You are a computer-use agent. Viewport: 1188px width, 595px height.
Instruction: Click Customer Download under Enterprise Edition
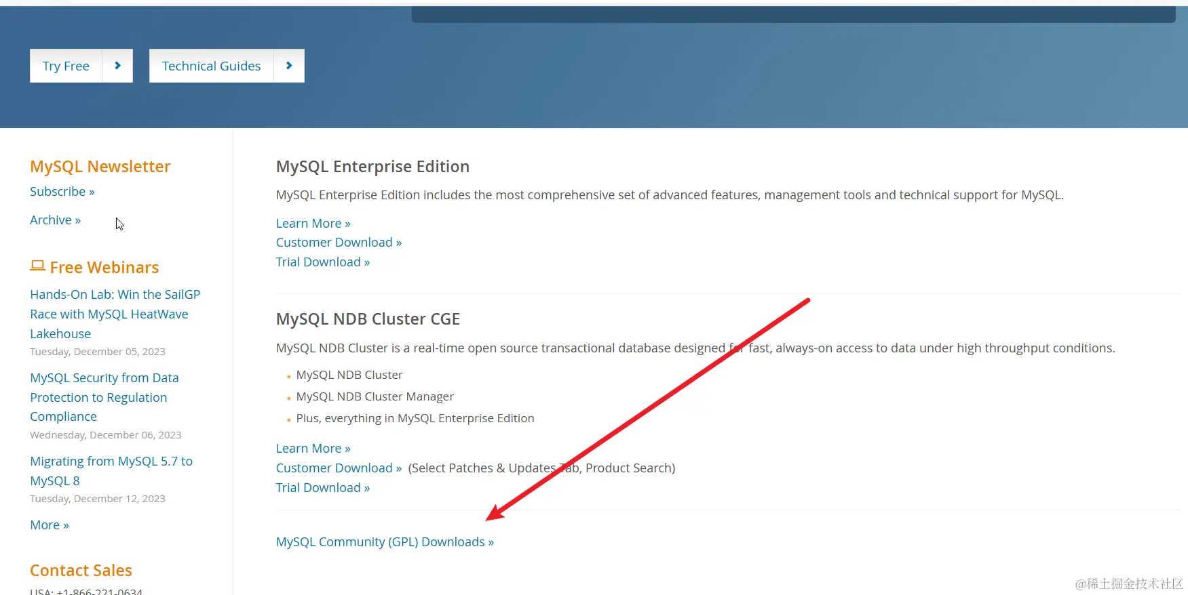(x=339, y=243)
